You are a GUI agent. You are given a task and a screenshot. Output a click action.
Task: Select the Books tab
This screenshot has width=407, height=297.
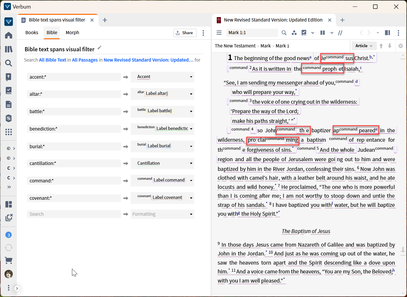(x=32, y=32)
